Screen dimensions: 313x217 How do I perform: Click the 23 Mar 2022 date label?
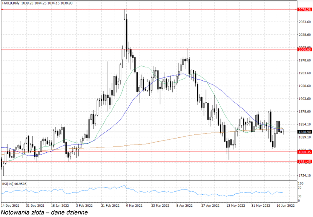(x=160, y=206)
